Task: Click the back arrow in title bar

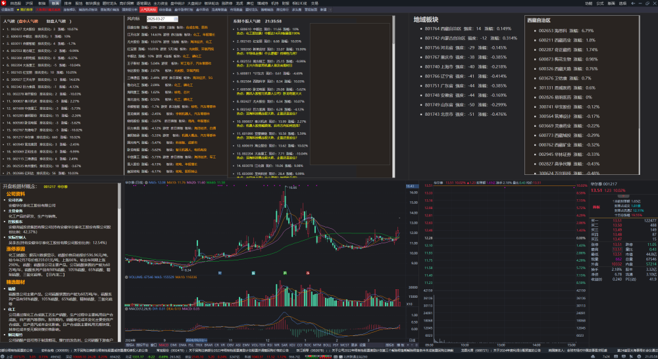Action: 634,3
